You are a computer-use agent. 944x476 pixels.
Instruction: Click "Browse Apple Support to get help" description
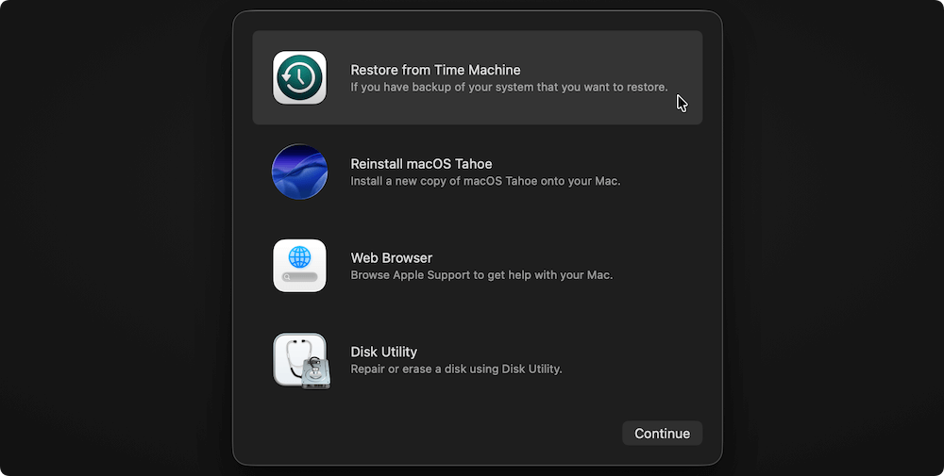click(x=481, y=275)
